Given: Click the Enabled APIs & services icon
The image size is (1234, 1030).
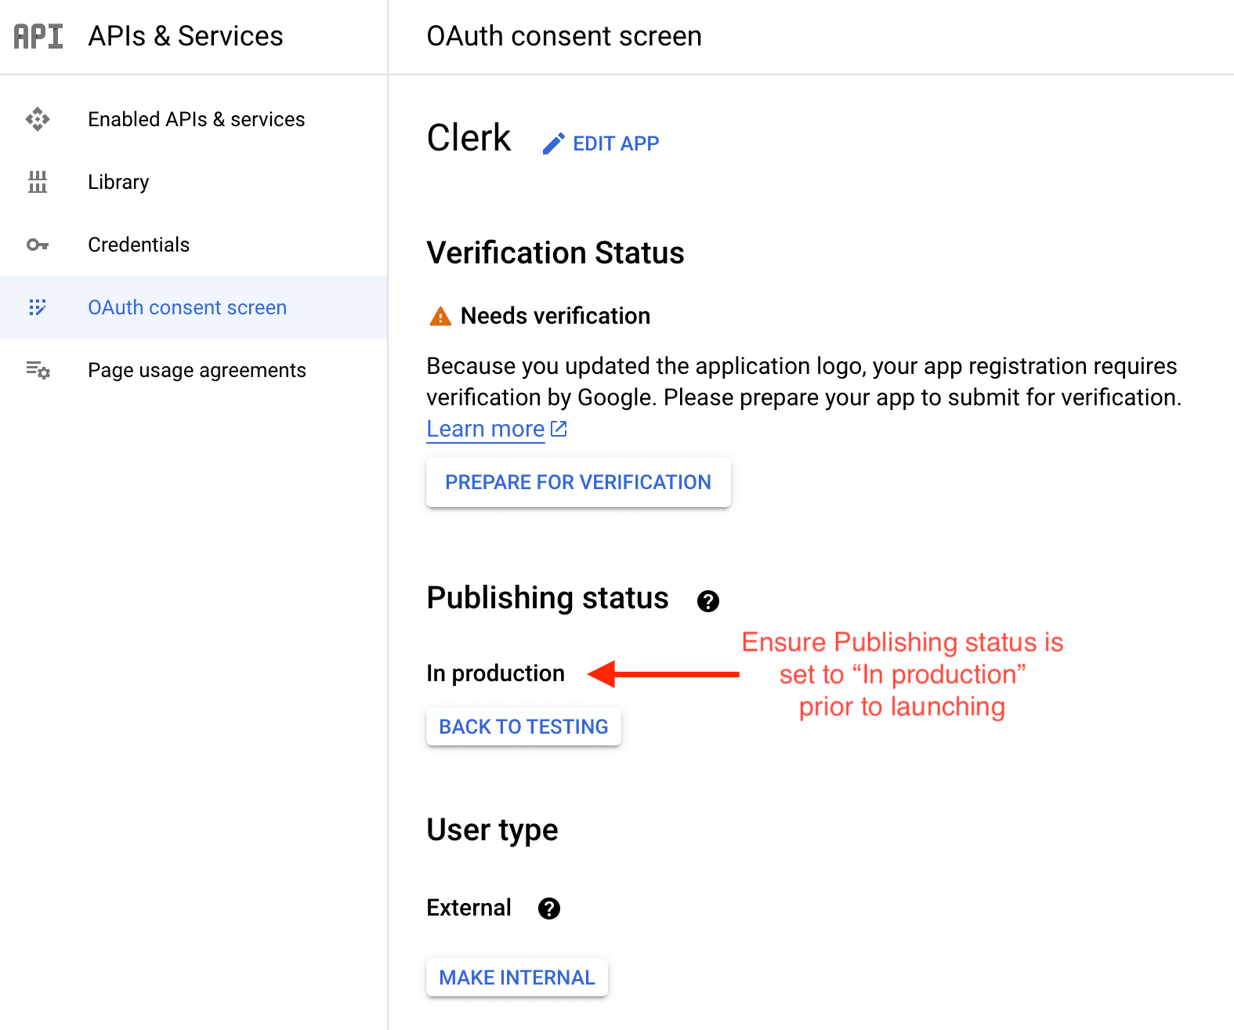Looking at the screenshot, I should point(37,119).
